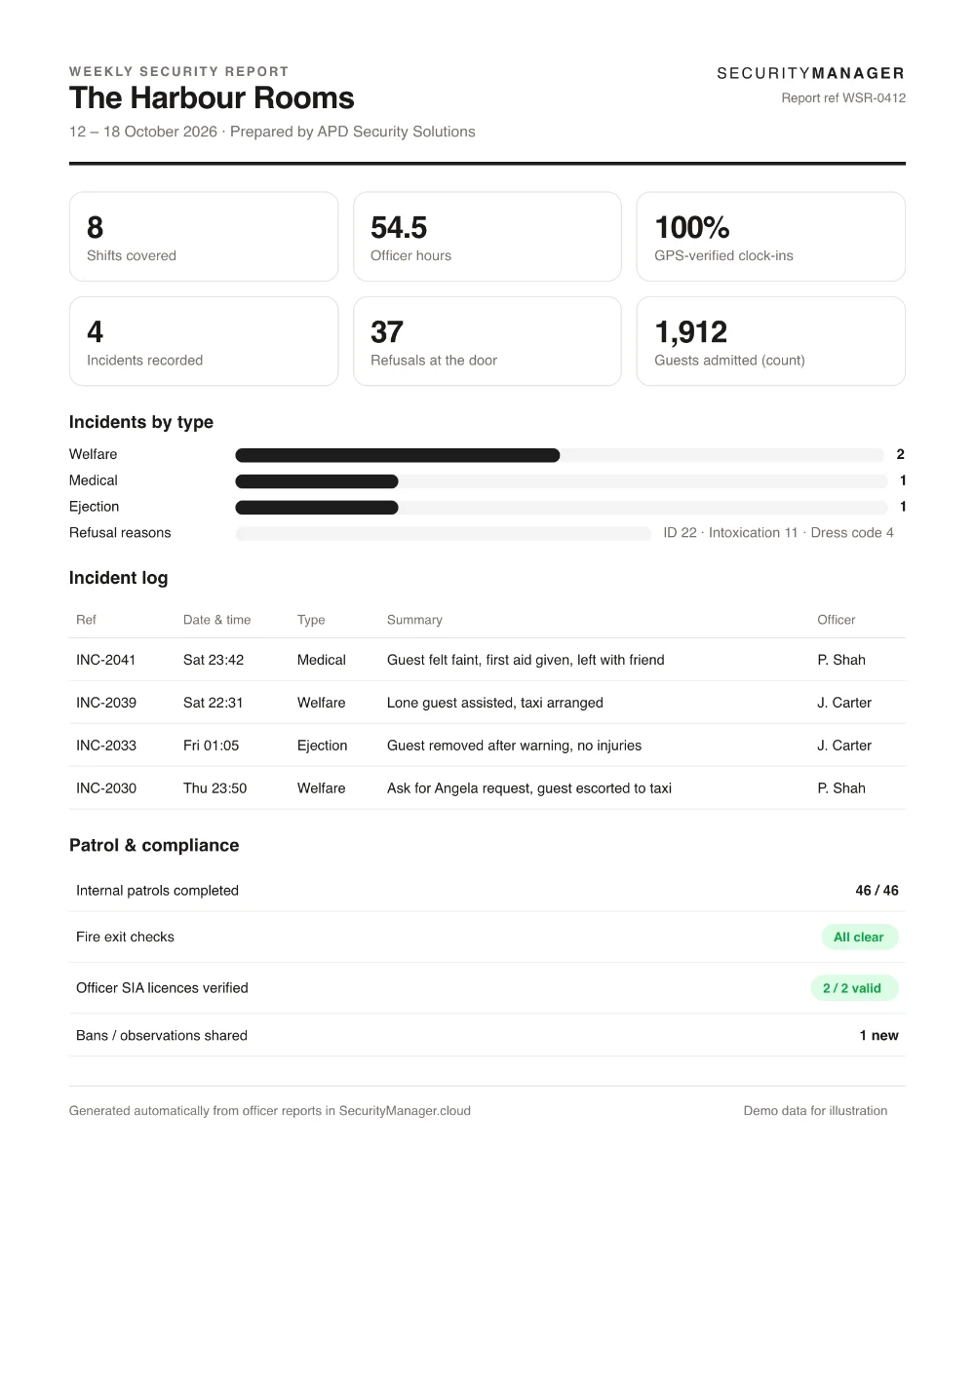
Task: Click the 1,912 Guests admitted card
Action: click(x=771, y=341)
